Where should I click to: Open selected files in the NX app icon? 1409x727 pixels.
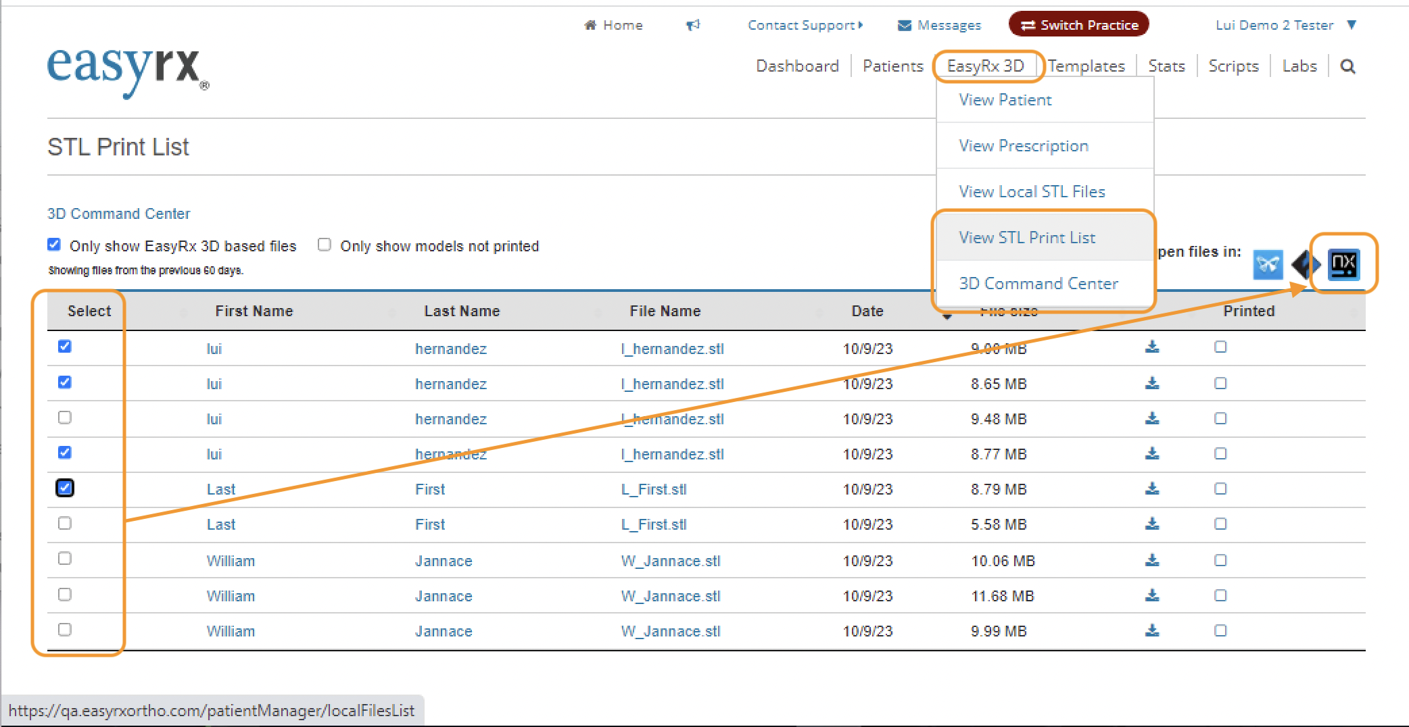(x=1343, y=264)
